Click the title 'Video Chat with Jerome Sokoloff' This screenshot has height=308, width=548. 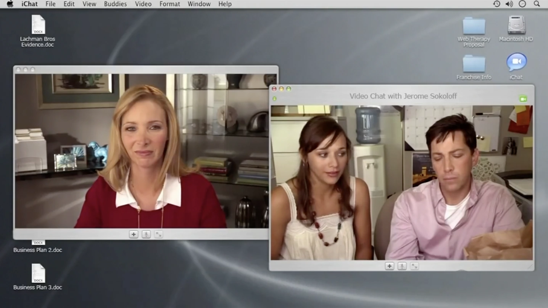tap(403, 96)
